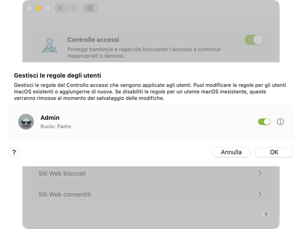Expand Siti Web consentiti chevron
Screen dimensions: 302x229
(x=260, y=194)
